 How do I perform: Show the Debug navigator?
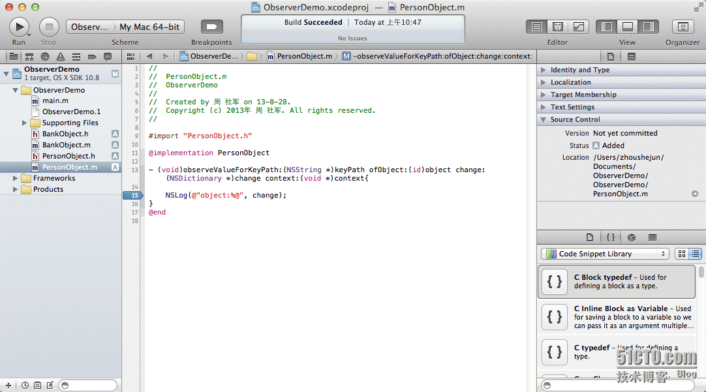pyautogui.click(x=76, y=57)
